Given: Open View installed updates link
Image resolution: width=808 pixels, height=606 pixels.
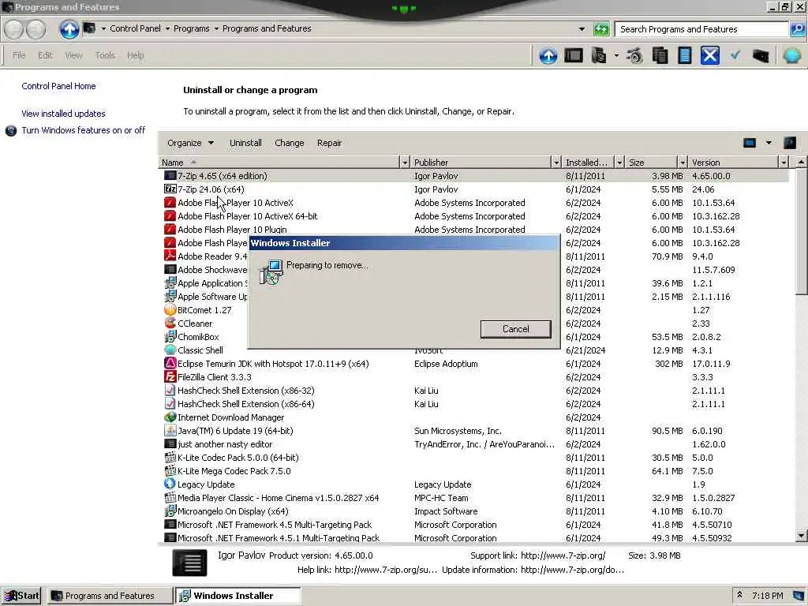Looking at the screenshot, I should pos(63,114).
